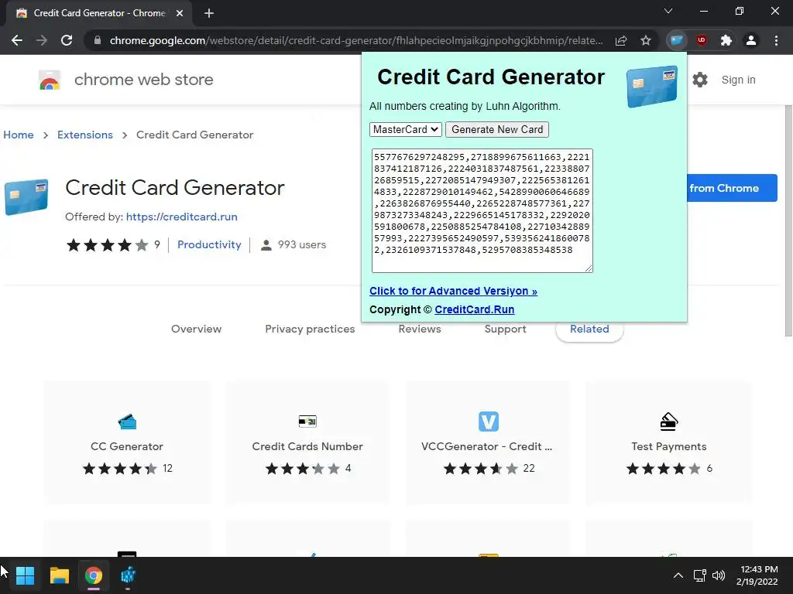Open Click to for Advanced Versiyon link
The width and height of the screenshot is (793, 594).
(x=453, y=291)
